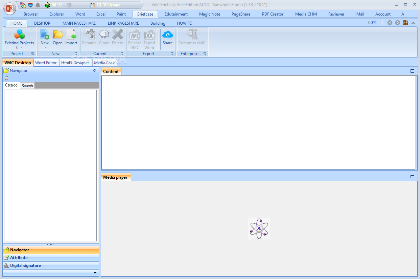Screen dimensions: 420x279
Task: Click the gift box icon in title bar
Action: pos(69,5)
